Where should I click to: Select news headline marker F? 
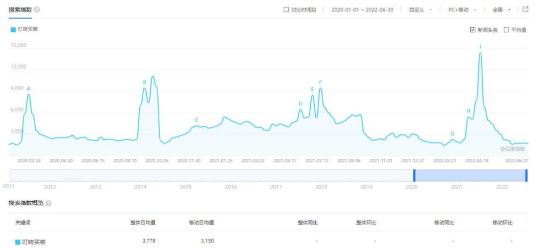point(320,82)
